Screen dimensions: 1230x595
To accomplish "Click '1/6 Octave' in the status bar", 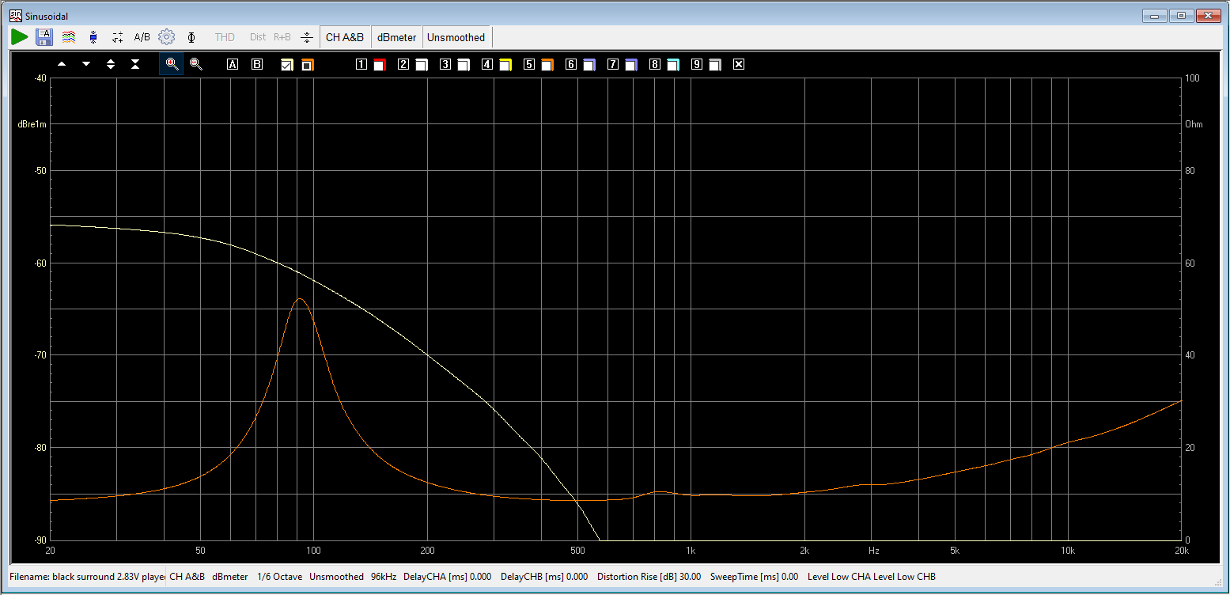I will tap(280, 577).
